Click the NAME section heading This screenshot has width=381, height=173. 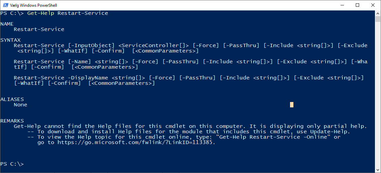tap(7, 24)
